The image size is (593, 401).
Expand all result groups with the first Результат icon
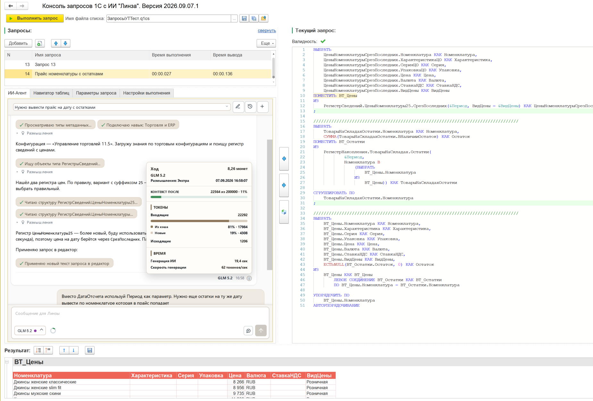(x=38, y=350)
